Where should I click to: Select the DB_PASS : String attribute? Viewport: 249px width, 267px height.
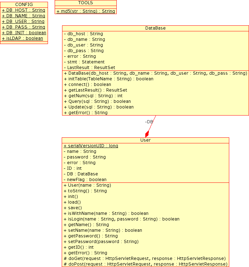coord(24,27)
